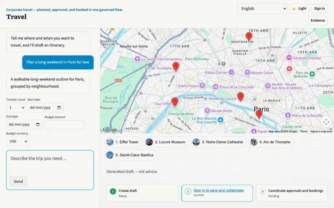Click Le Bon Marché shopping icon

coord(221,120)
